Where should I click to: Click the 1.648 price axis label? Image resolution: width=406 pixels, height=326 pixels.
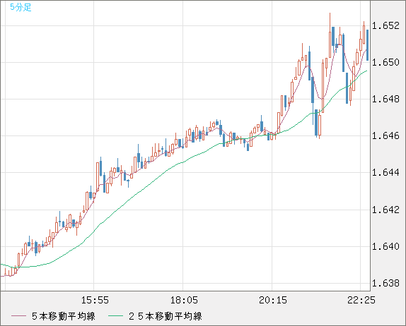[x=385, y=99]
